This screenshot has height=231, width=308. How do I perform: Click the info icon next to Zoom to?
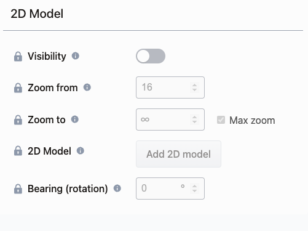(x=75, y=120)
